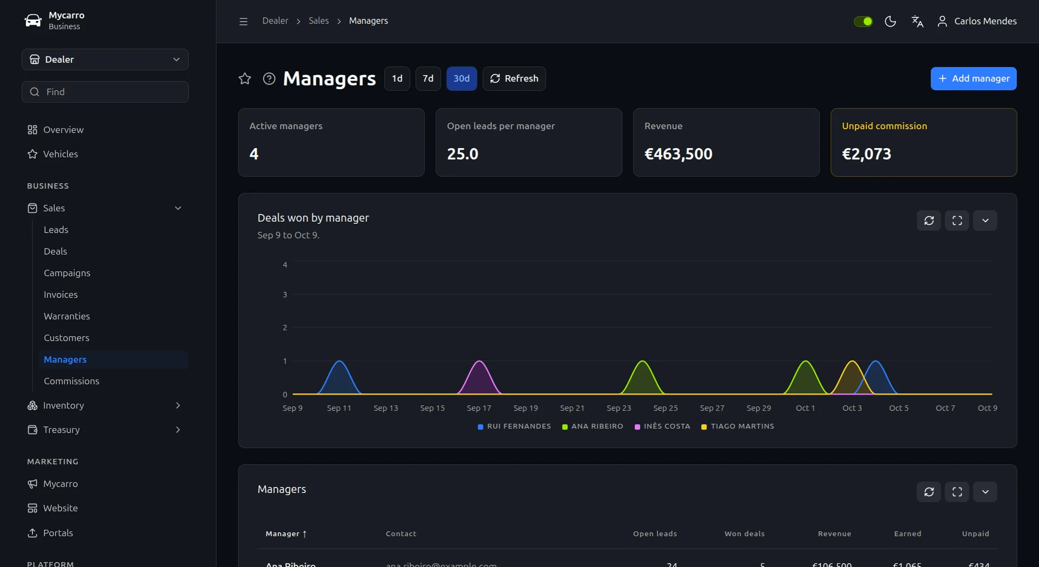The height and width of the screenshot is (567, 1039).
Task: Refresh the Deals won by manager chart
Action: point(929,221)
